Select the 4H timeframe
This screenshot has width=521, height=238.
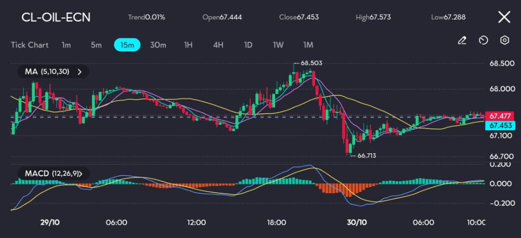point(218,45)
